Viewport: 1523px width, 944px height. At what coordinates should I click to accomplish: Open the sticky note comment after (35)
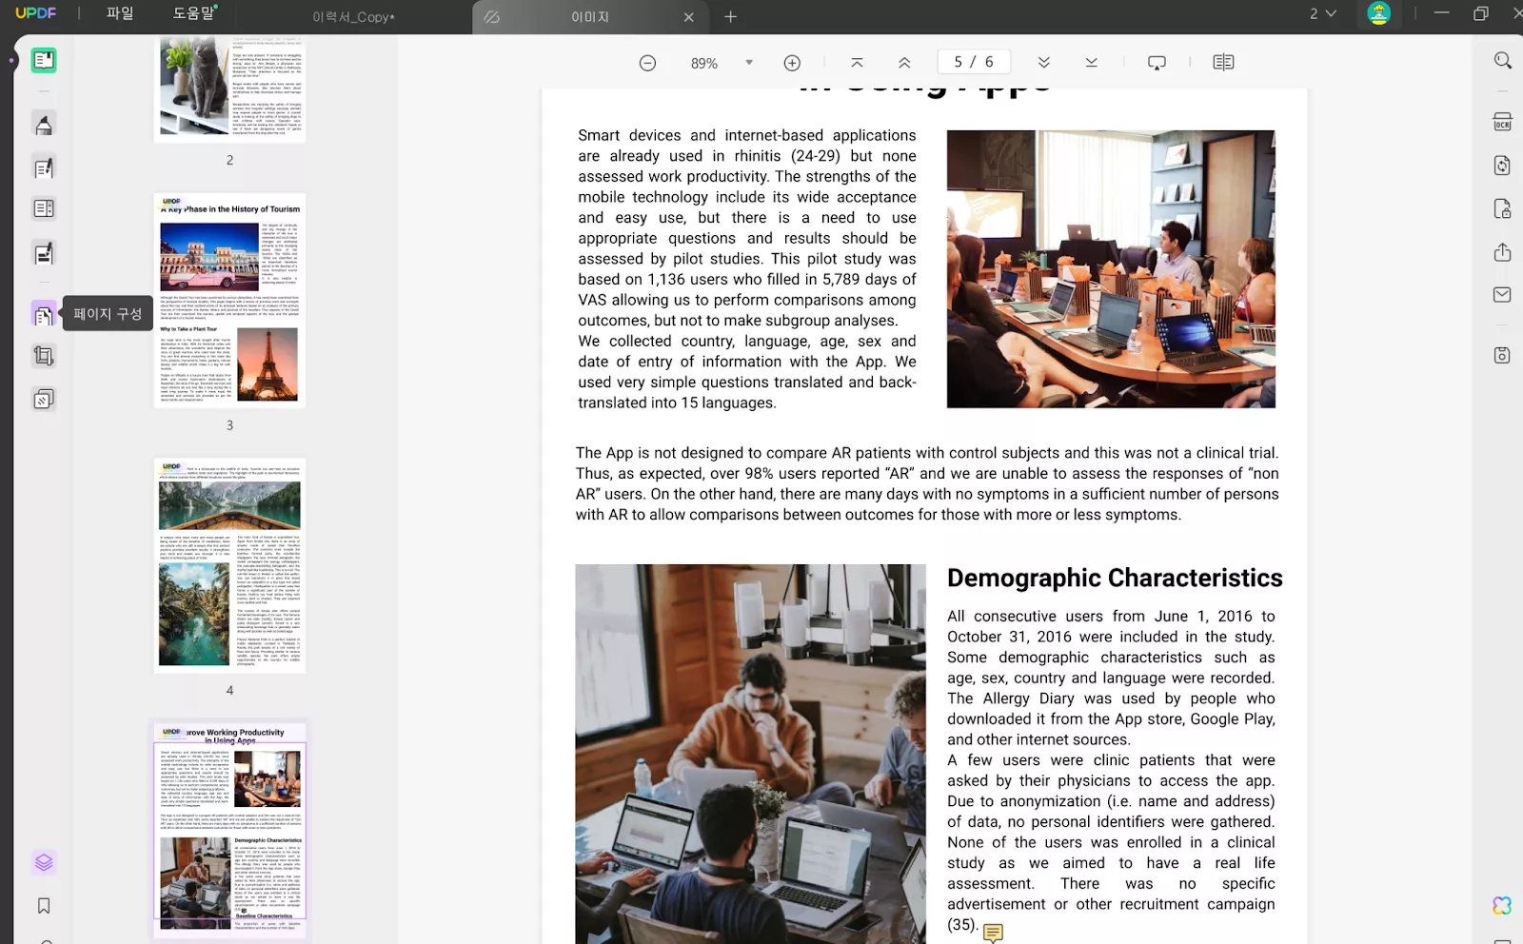993,933
